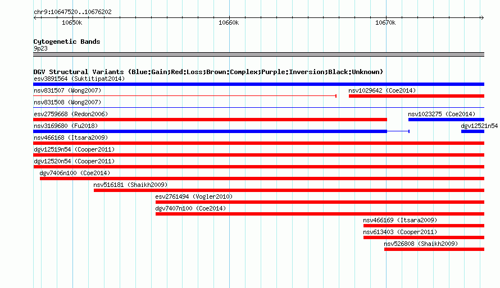Click the right arrow of the ruler
The image size is (500, 288).
point(482,17)
